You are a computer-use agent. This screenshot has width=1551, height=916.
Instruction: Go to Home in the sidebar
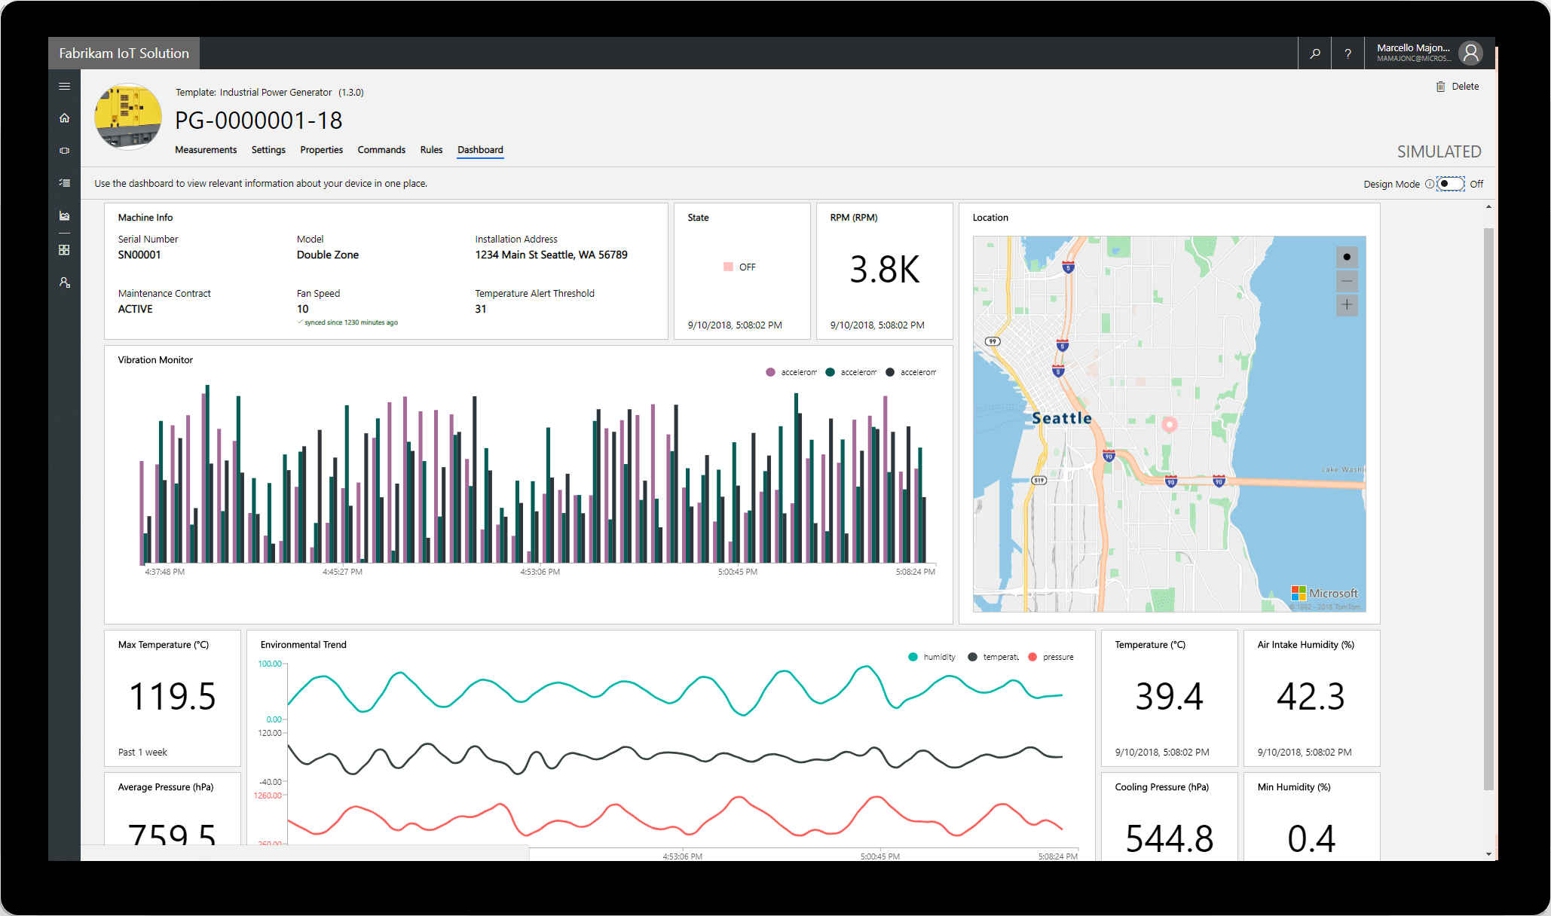click(x=64, y=118)
